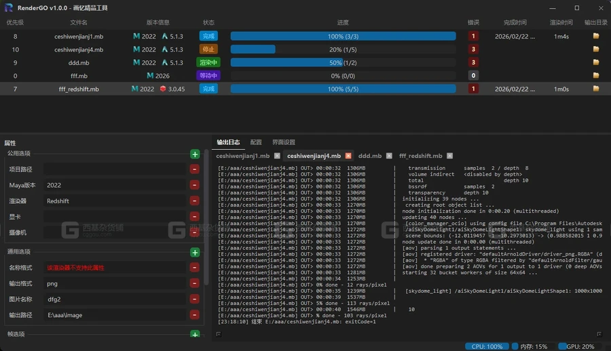Click the green plus in 公用选项
Image resolution: width=611 pixels, height=351 pixels.
[195, 154]
